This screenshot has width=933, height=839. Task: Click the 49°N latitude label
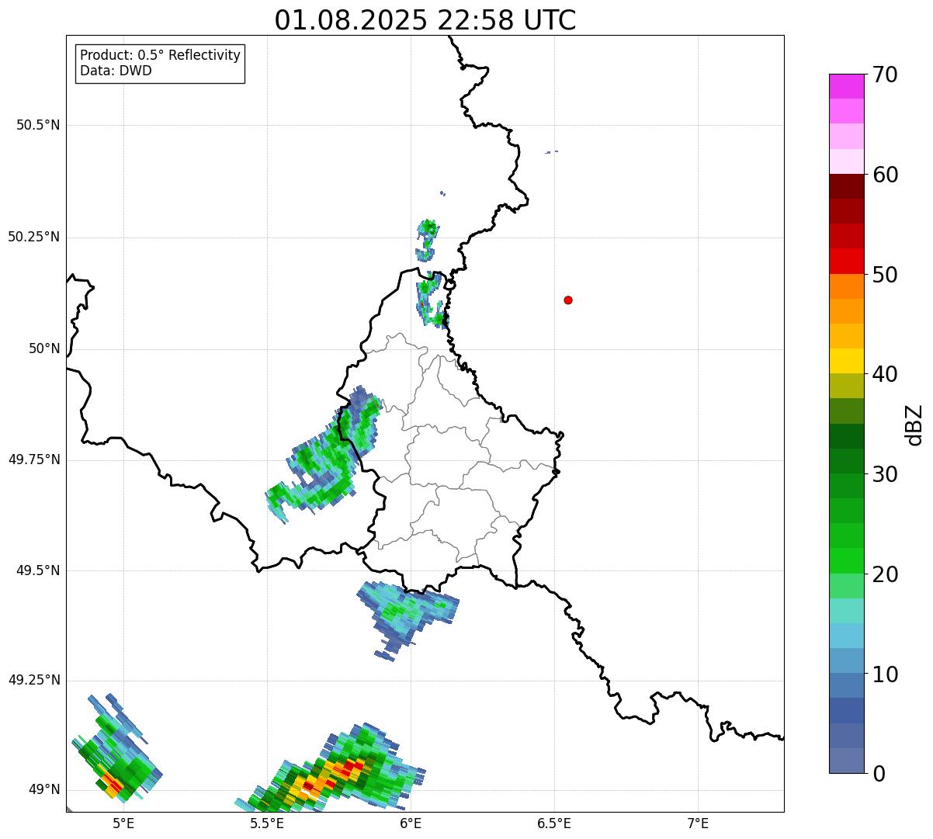point(44,789)
